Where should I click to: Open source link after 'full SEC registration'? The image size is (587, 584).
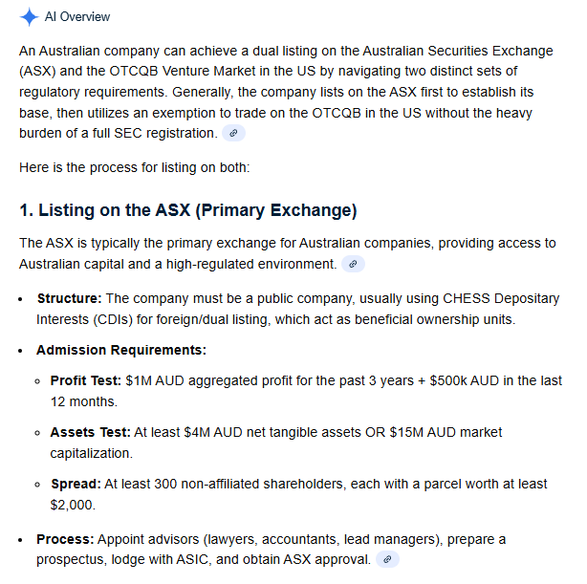[233, 134]
